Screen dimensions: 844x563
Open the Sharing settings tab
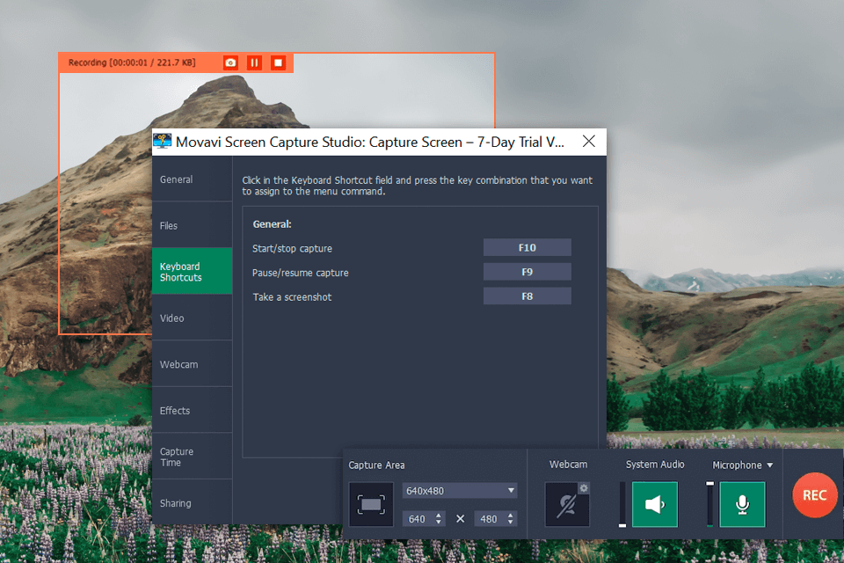193,502
